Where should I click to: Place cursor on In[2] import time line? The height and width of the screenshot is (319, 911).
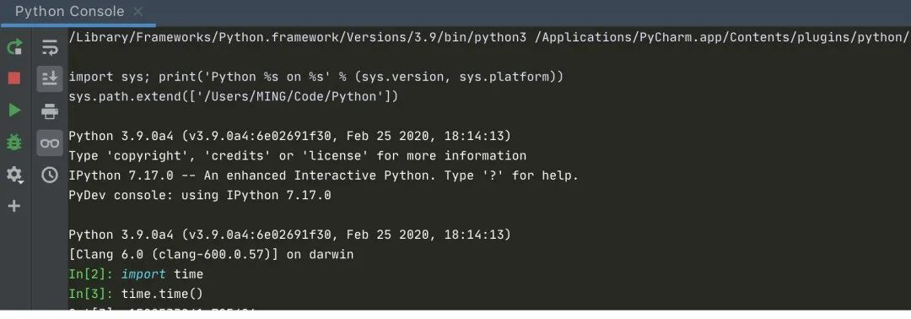136,274
